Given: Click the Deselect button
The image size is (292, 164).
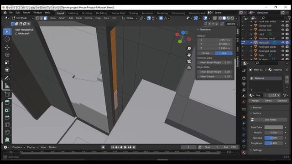Looking at the screenshot, I should coord(282,101).
